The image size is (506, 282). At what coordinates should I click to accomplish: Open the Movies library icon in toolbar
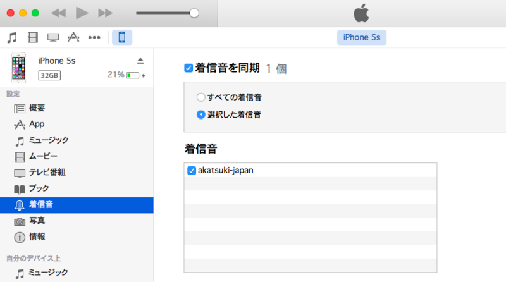33,37
